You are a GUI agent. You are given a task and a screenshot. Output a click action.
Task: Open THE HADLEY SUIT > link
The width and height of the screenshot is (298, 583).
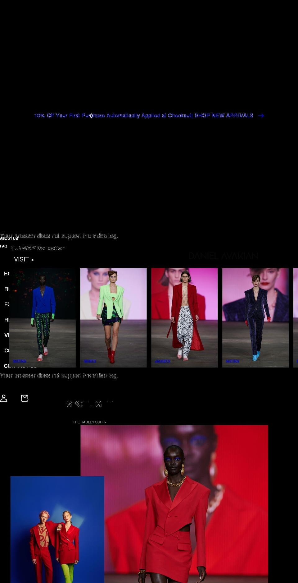pos(89,422)
